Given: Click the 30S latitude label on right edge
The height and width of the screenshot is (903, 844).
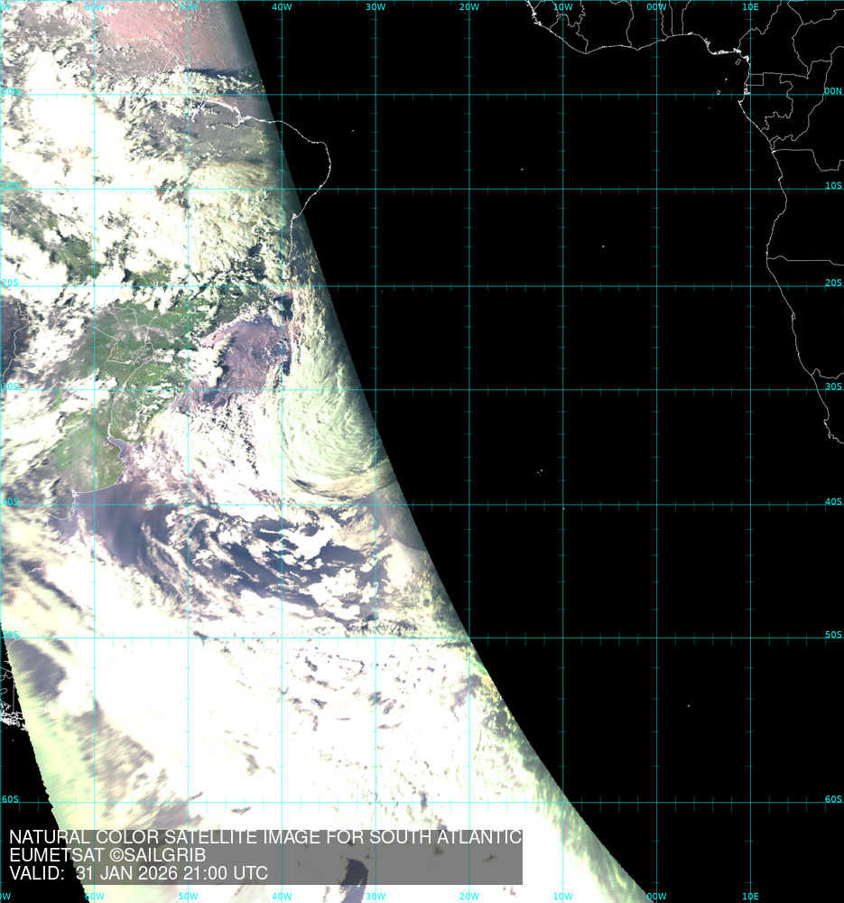Looking at the screenshot, I should pyautogui.click(x=832, y=386).
